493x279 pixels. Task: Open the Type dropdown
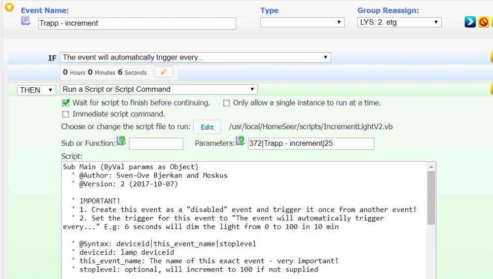coord(302,22)
